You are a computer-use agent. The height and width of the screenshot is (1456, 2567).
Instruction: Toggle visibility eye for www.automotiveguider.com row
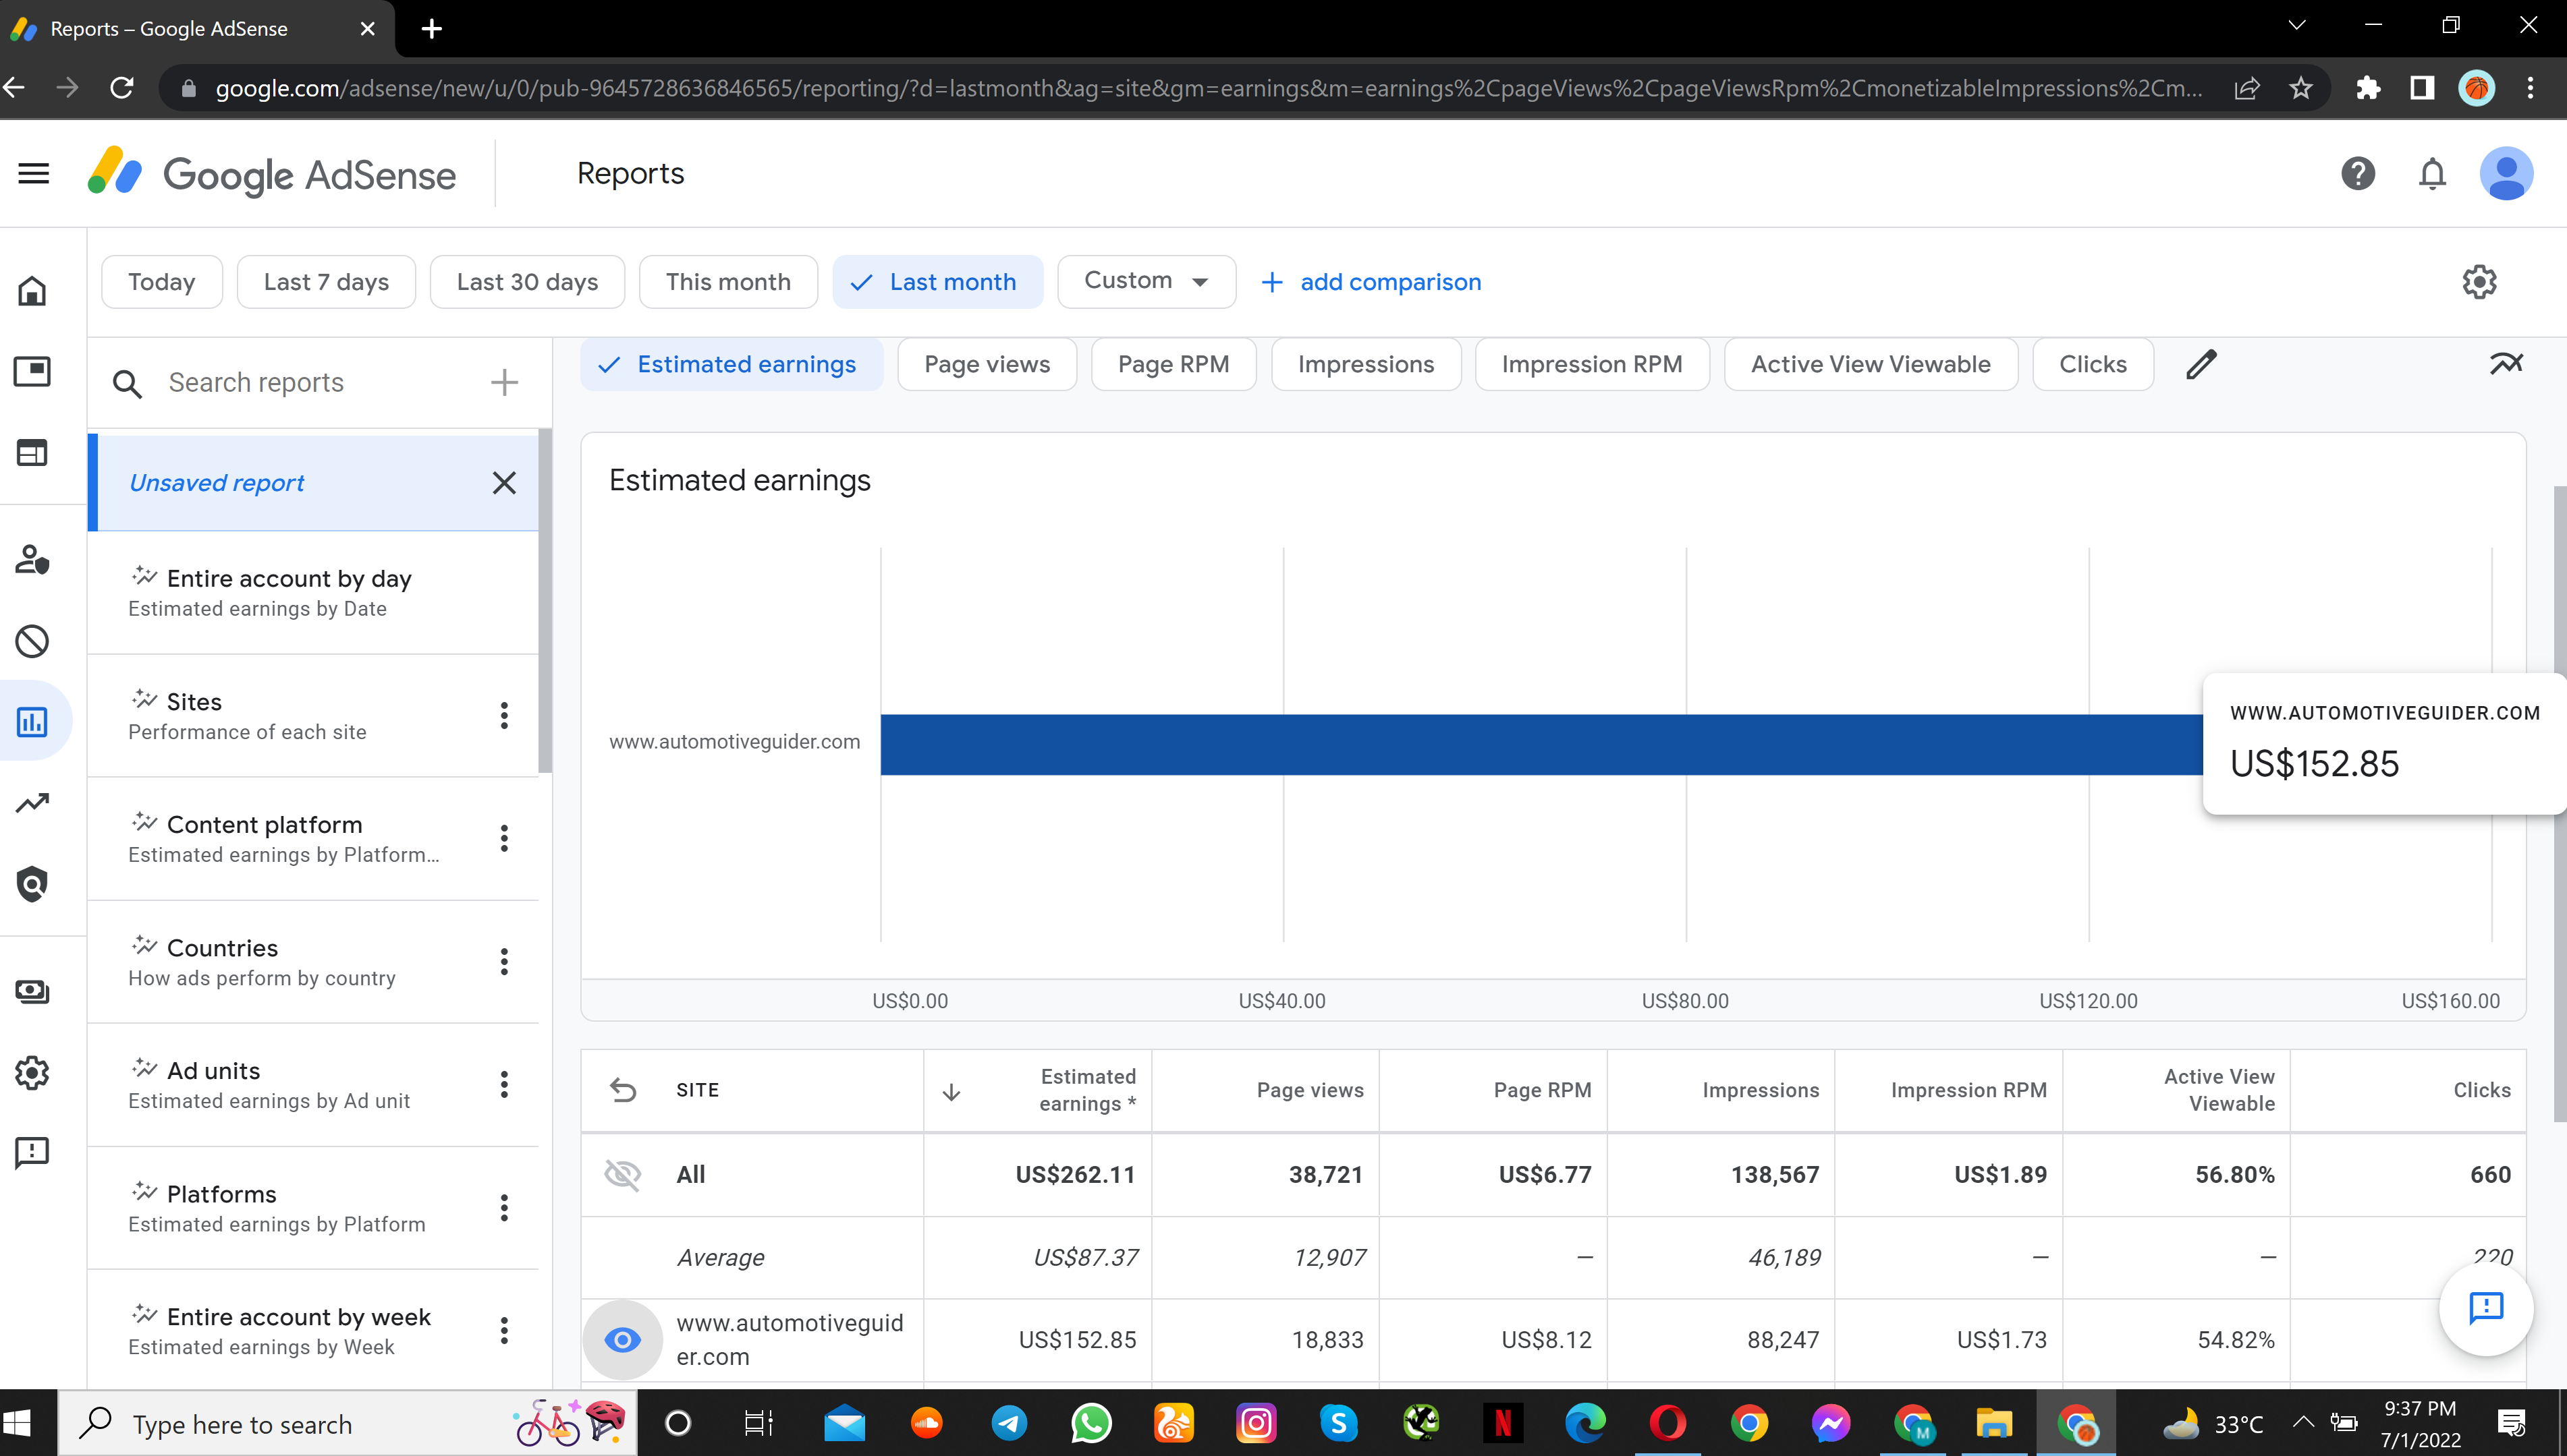coord(622,1340)
